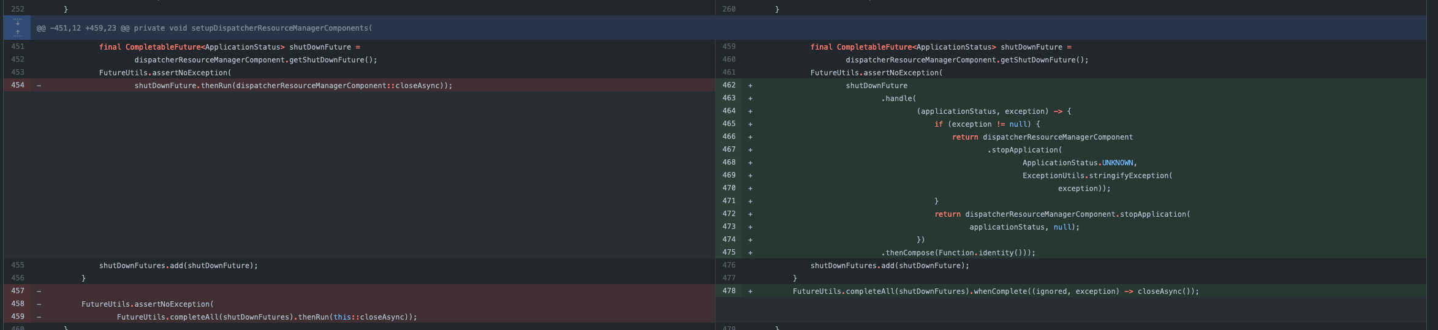
Task: Click right line 461 'FutureUtils.assertNoException(' code
Action: [877, 73]
